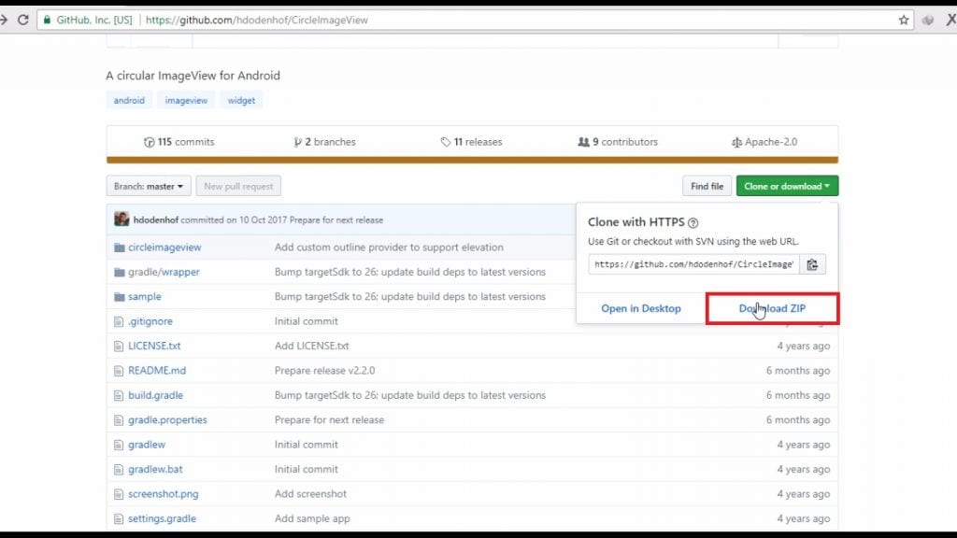Click the extension icon beside the bookmark star

(x=928, y=21)
